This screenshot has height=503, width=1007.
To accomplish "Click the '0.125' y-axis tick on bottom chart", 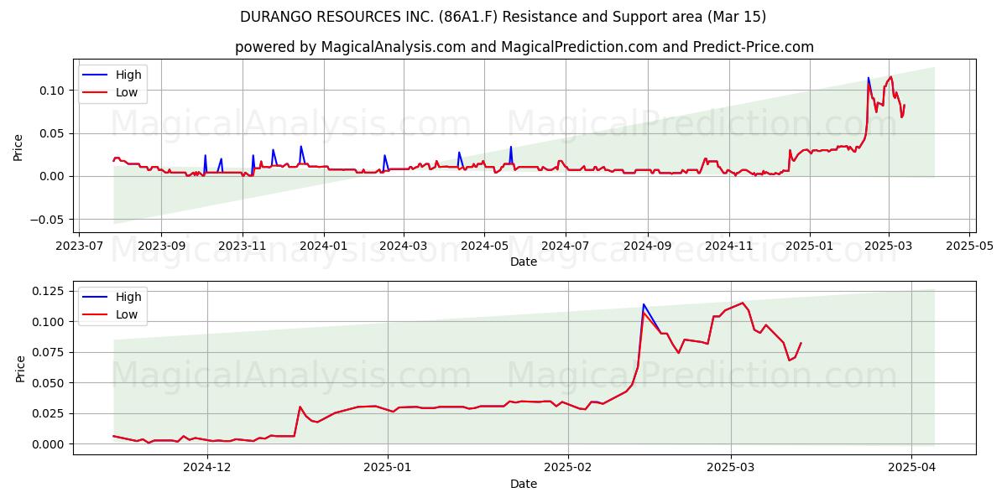I will tap(50, 291).
